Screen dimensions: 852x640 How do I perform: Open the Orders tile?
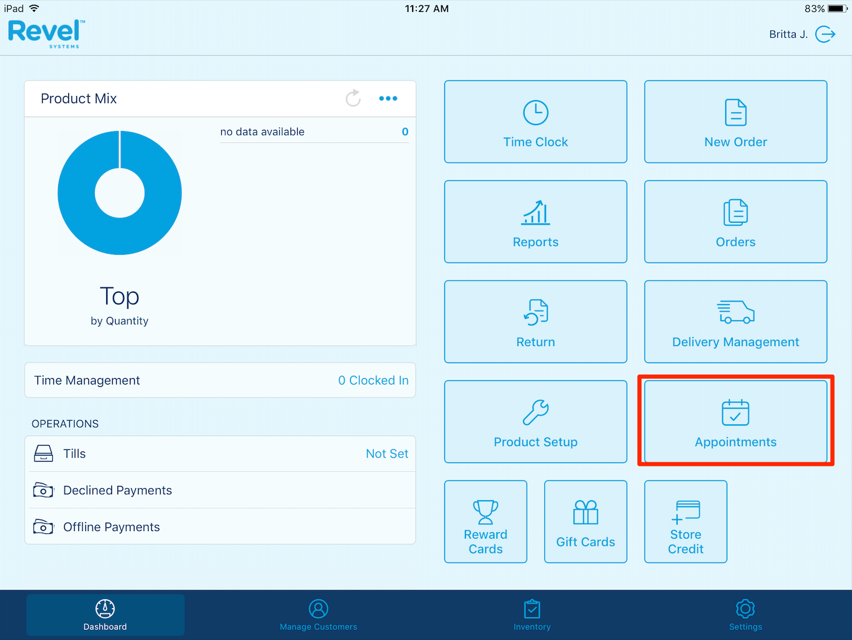click(x=735, y=222)
